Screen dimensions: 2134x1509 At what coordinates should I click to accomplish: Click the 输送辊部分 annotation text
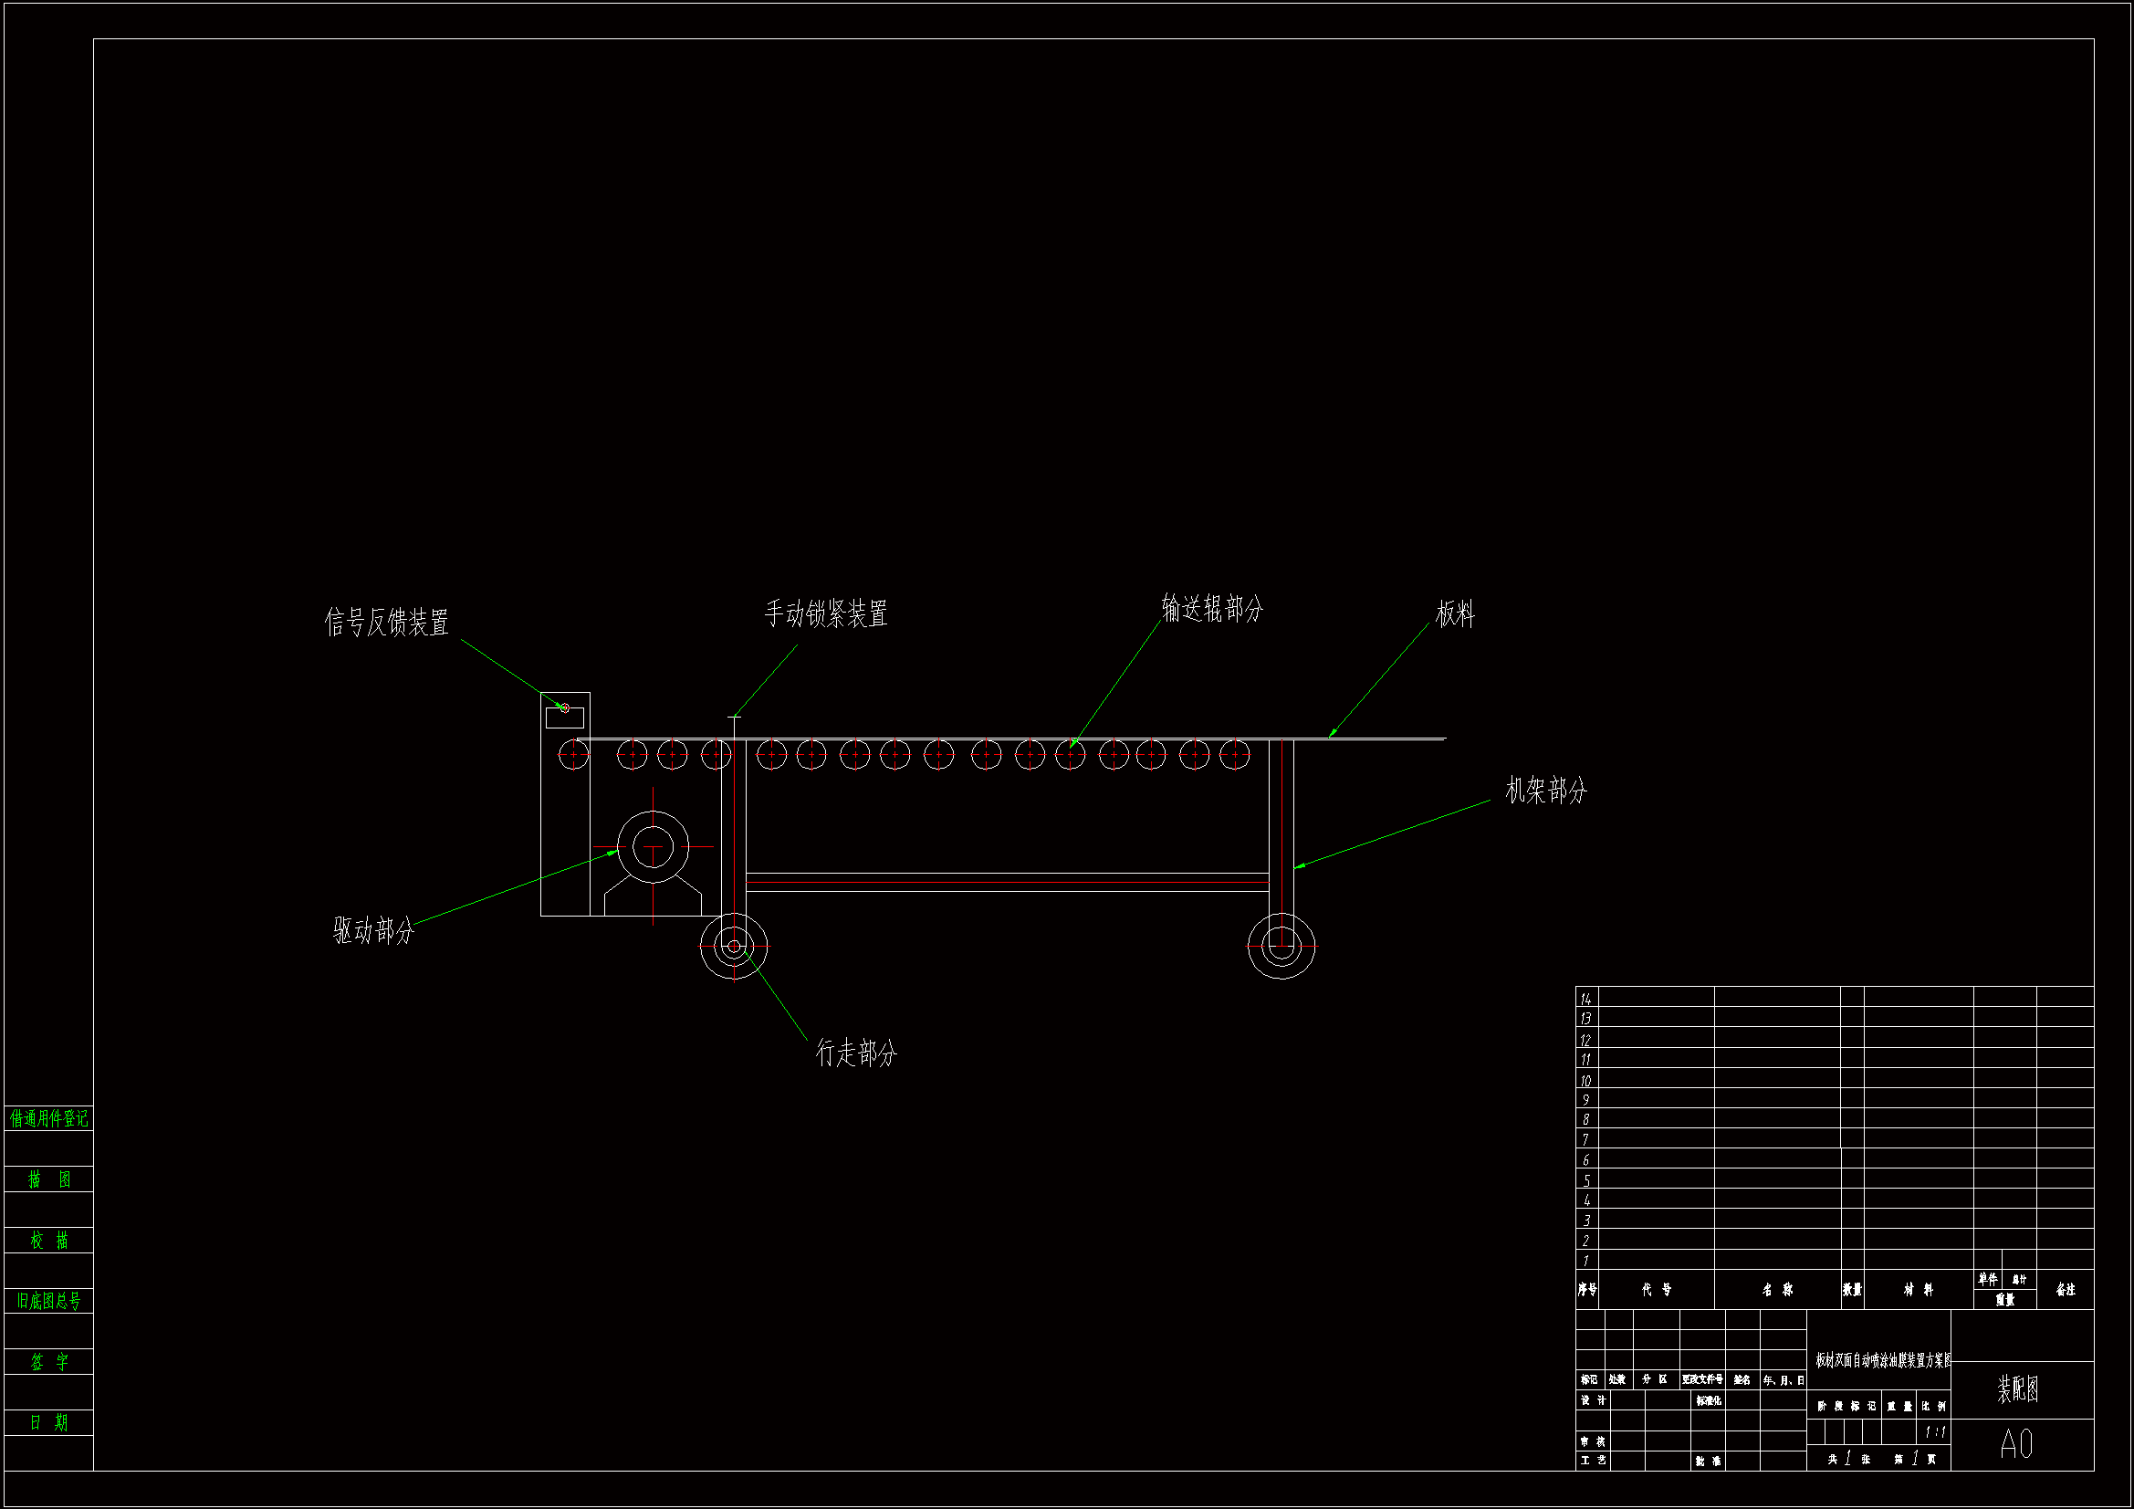point(1212,609)
